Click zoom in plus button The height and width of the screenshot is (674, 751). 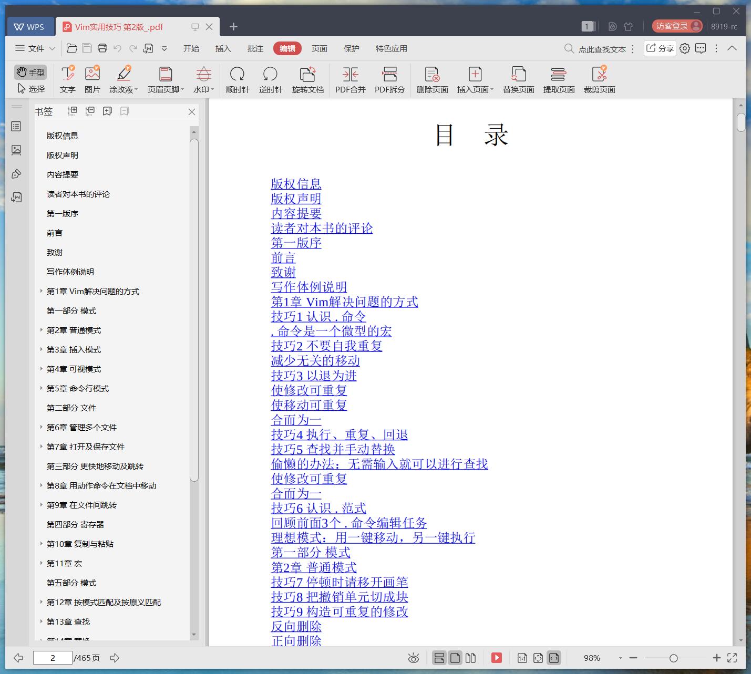pos(716,658)
